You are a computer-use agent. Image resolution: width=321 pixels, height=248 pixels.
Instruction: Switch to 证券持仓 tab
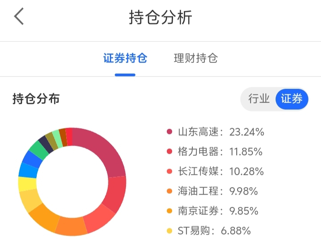pyautogui.click(x=125, y=58)
